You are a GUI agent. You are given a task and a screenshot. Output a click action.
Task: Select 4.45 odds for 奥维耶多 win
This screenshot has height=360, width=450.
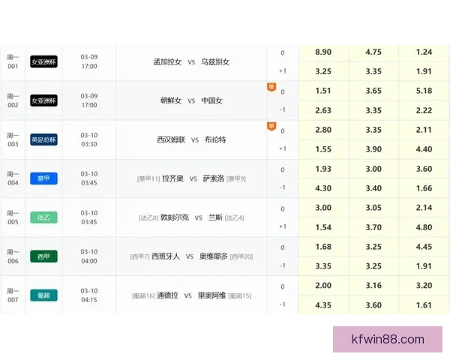click(424, 247)
